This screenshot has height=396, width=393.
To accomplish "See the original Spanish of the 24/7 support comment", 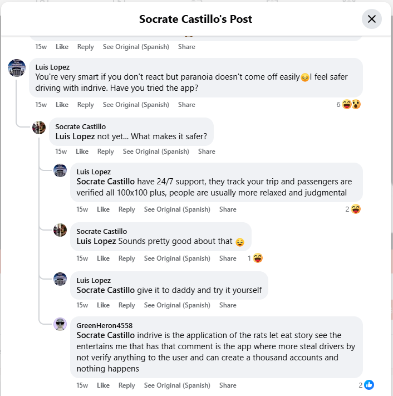I will tap(177, 209).
